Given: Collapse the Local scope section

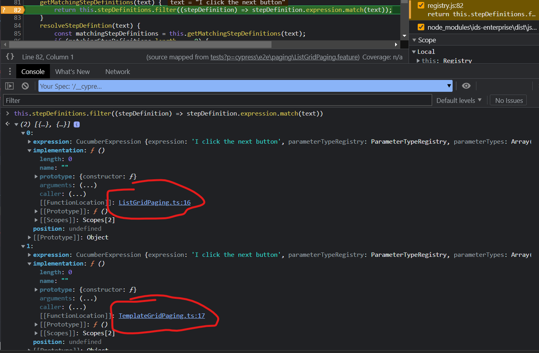Looking at the screenshot, I should click(414, 51).
